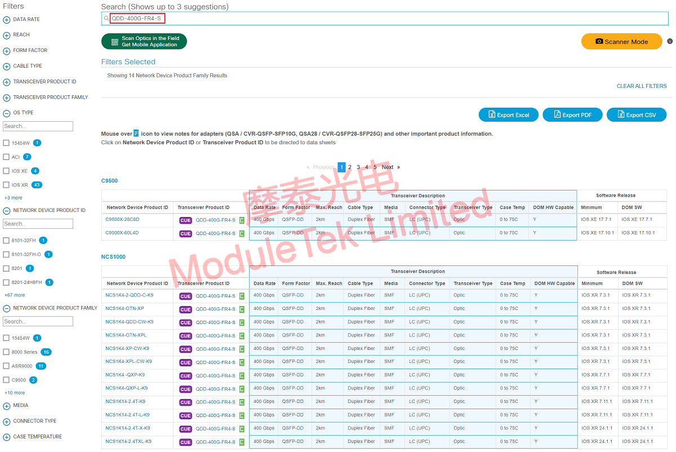Click the CUE badge in NCS1K4-OTN-XP row
This screenshot has height=452, width=676.
[x=185, y=308]
